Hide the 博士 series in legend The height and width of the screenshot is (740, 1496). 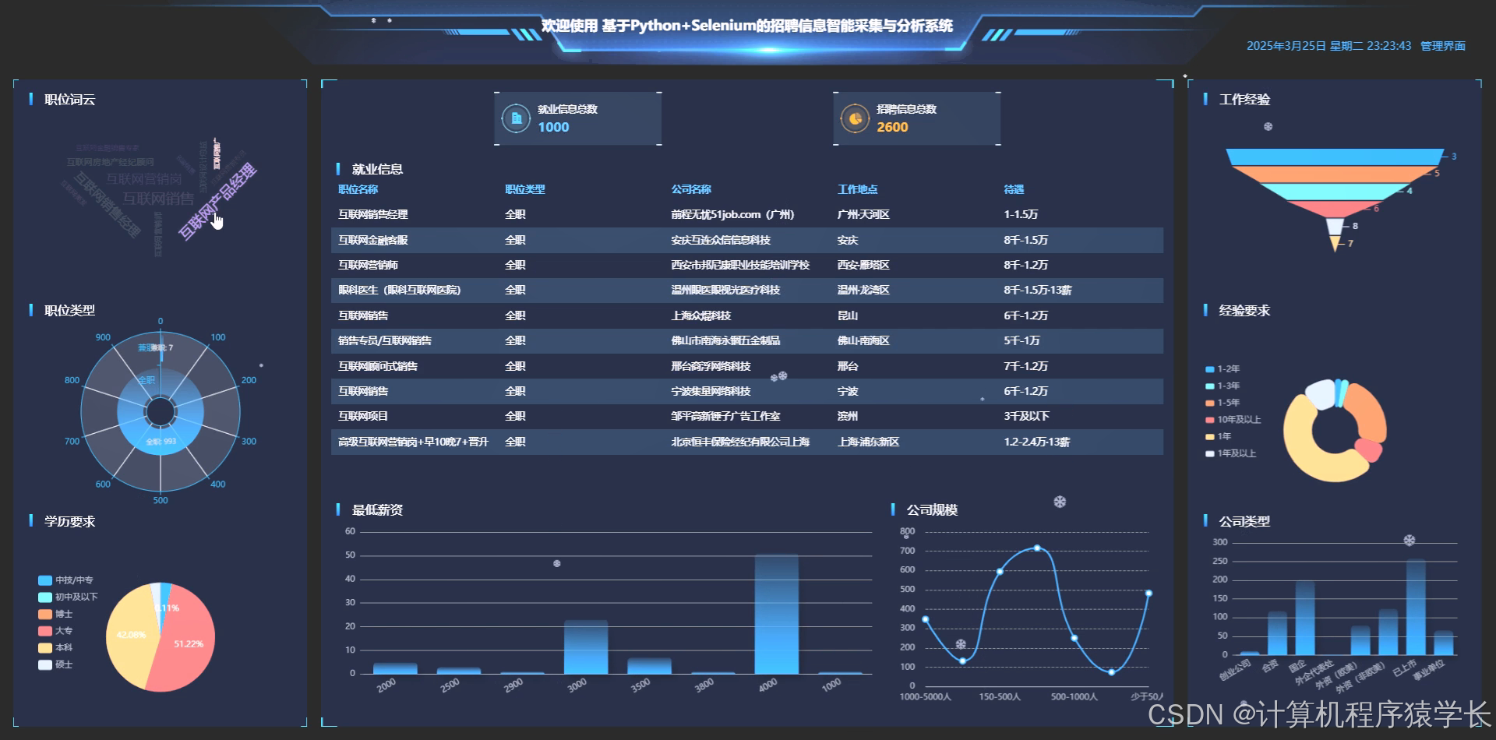coord(55,614)
